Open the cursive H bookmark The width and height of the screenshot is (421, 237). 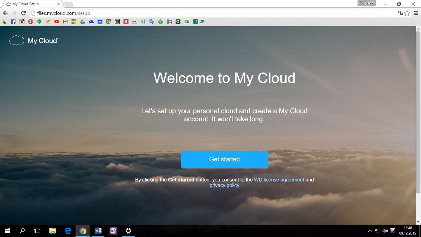click(135, 22)
